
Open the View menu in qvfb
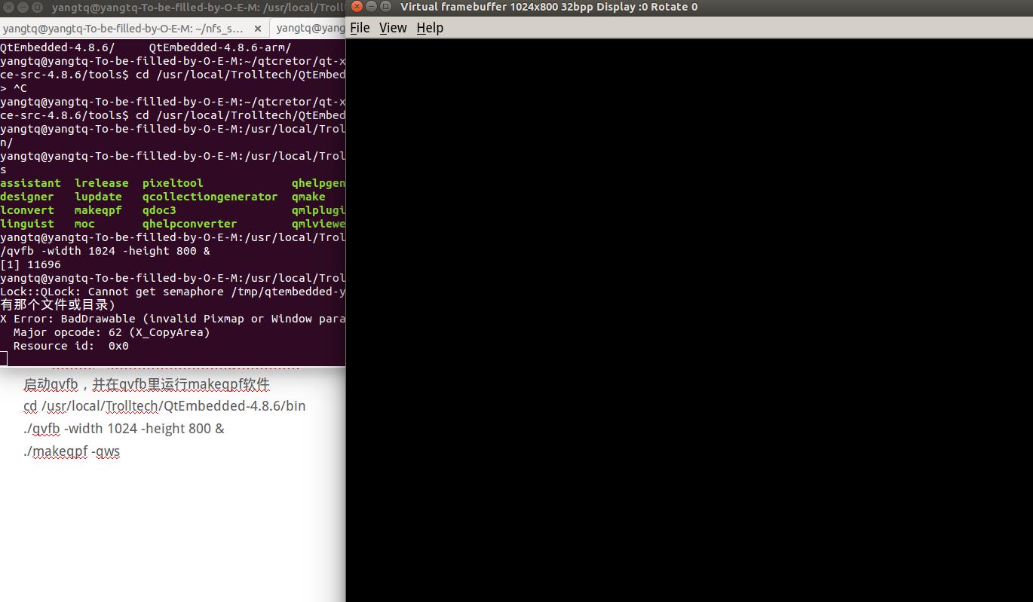[393, 28]
